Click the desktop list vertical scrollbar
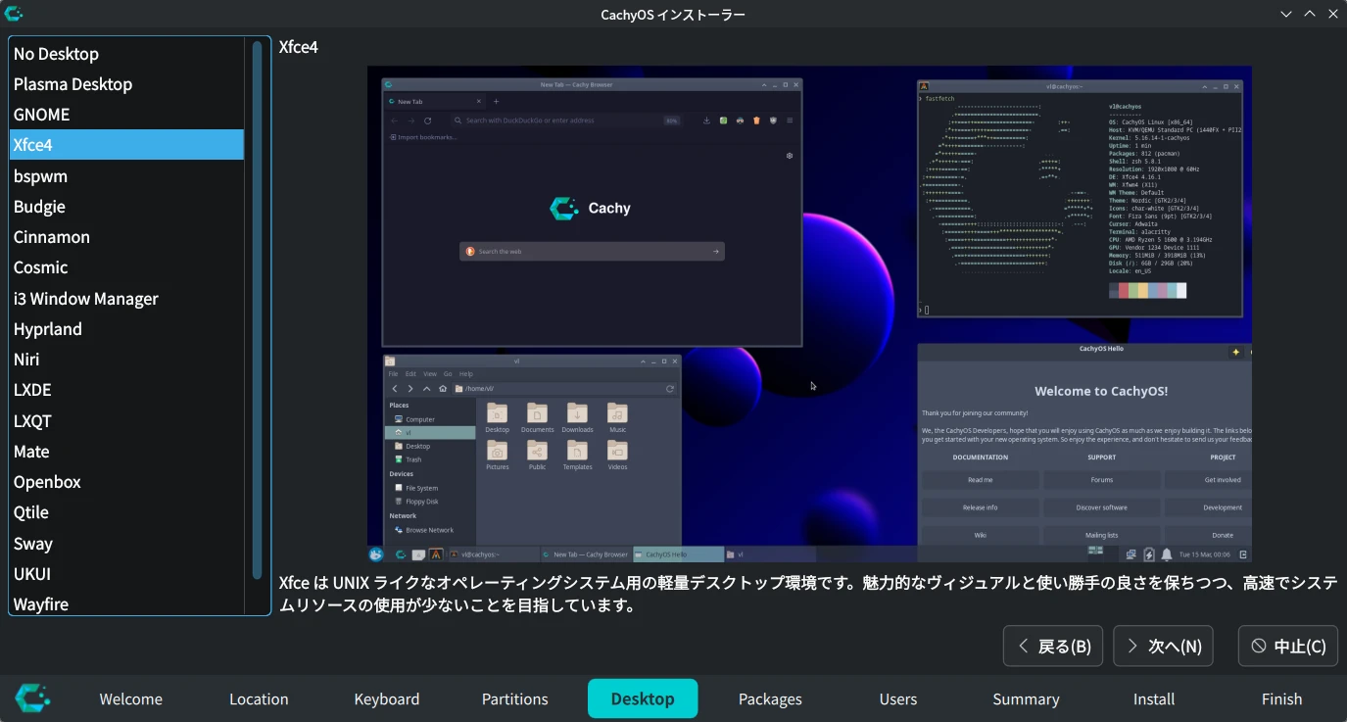Screen dimensions: 1347x722 point(258,309)
